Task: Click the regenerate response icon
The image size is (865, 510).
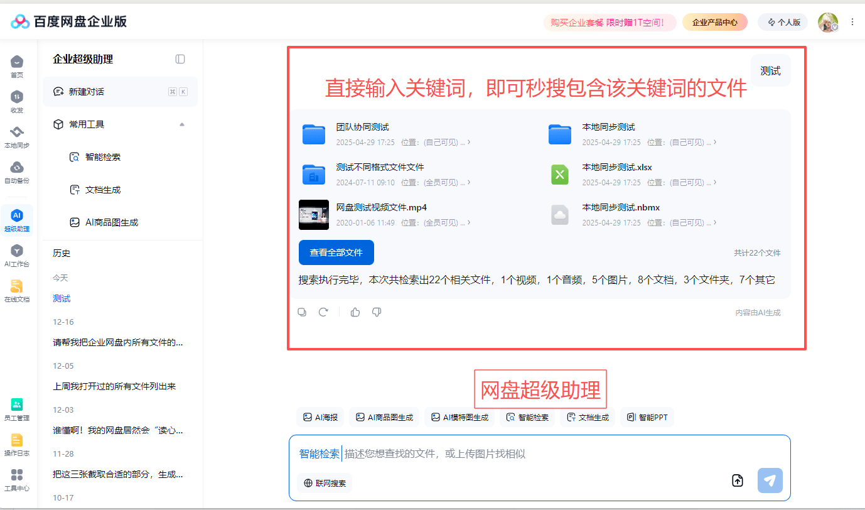Action: 323,312
